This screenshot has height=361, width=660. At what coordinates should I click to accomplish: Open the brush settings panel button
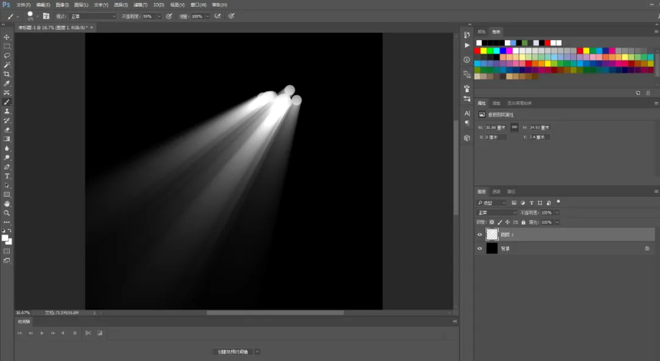coord(46,16)
